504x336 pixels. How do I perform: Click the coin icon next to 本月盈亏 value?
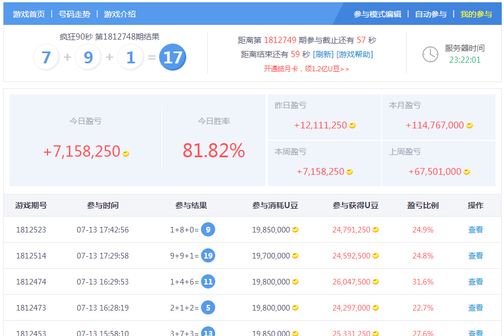(x=469, y=126)
